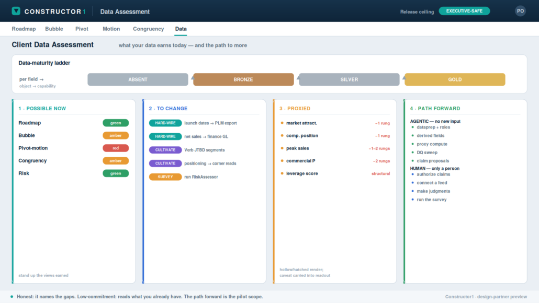539x303 pixels.
Task: Click the 'structural' value
Action: point(380,173)
